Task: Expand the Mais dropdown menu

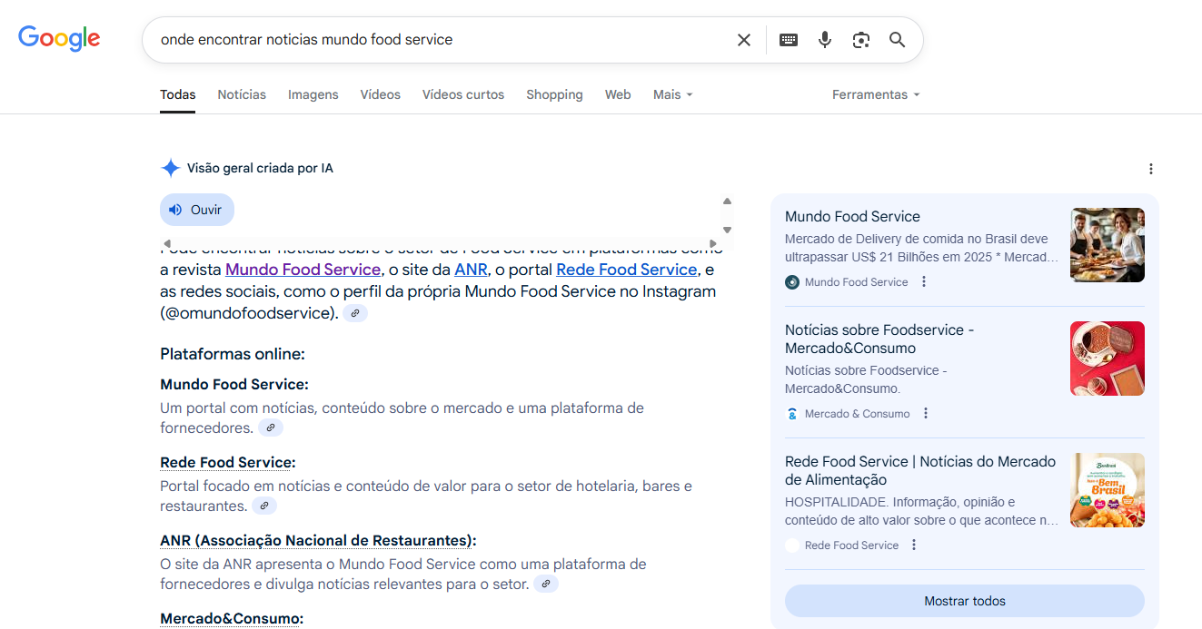Action: pyautogui.click(x=673, y=94)
